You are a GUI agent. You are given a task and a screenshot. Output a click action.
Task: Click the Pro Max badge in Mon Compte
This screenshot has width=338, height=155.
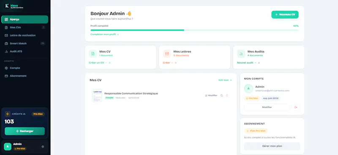(252, 98)
